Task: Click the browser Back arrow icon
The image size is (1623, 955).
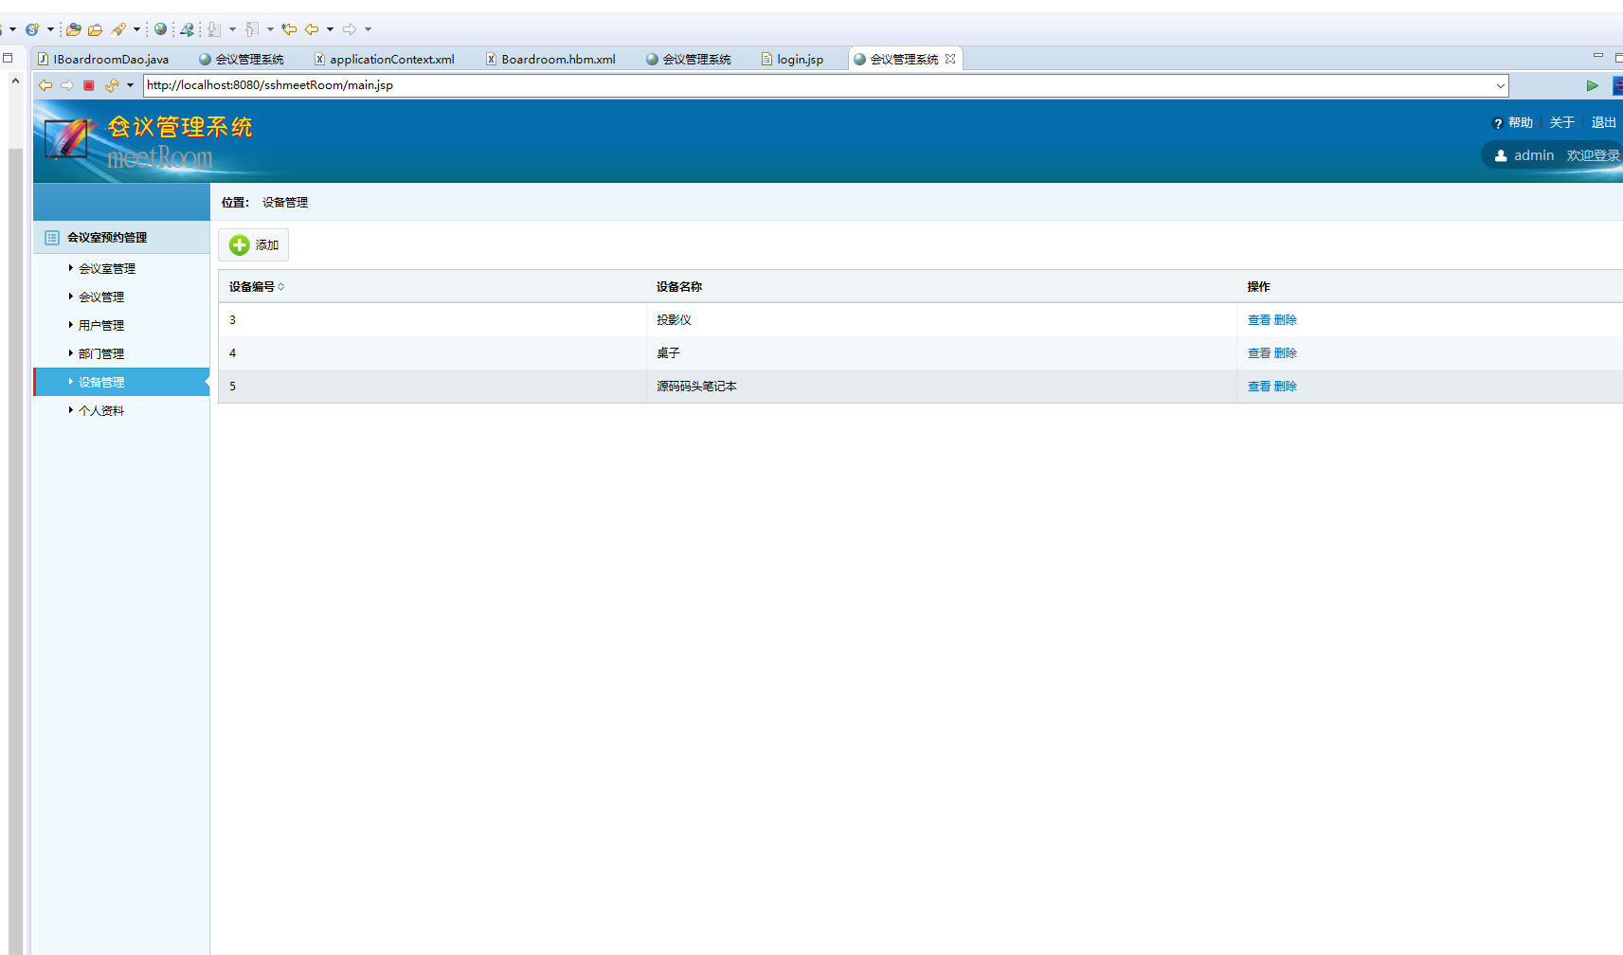Action: (x=45, y=85)
